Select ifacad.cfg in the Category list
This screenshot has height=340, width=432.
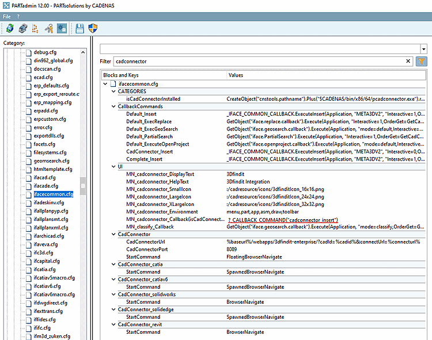pos(46,178)
